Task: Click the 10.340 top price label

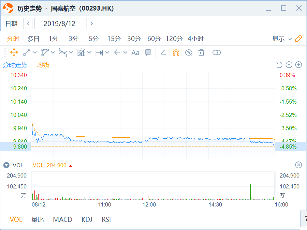Action: pos(19,75)
